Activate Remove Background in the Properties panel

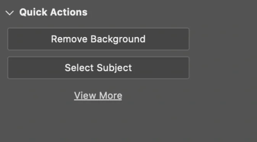[98, 39]
